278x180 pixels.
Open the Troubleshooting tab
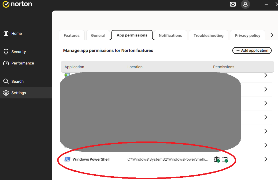pos(209,35)
